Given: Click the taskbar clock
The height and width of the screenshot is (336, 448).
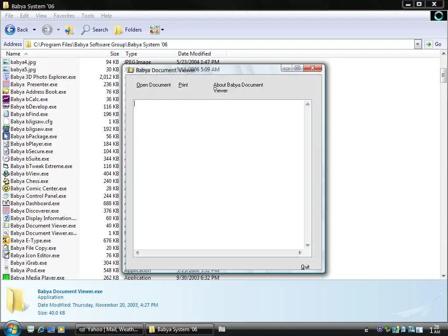Looking at the screenshot, I should (x=434, y=329).
